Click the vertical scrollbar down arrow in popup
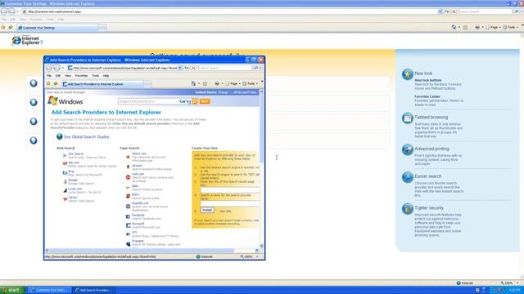Viewport: 524px width, 294px height. tap(261, 246)
